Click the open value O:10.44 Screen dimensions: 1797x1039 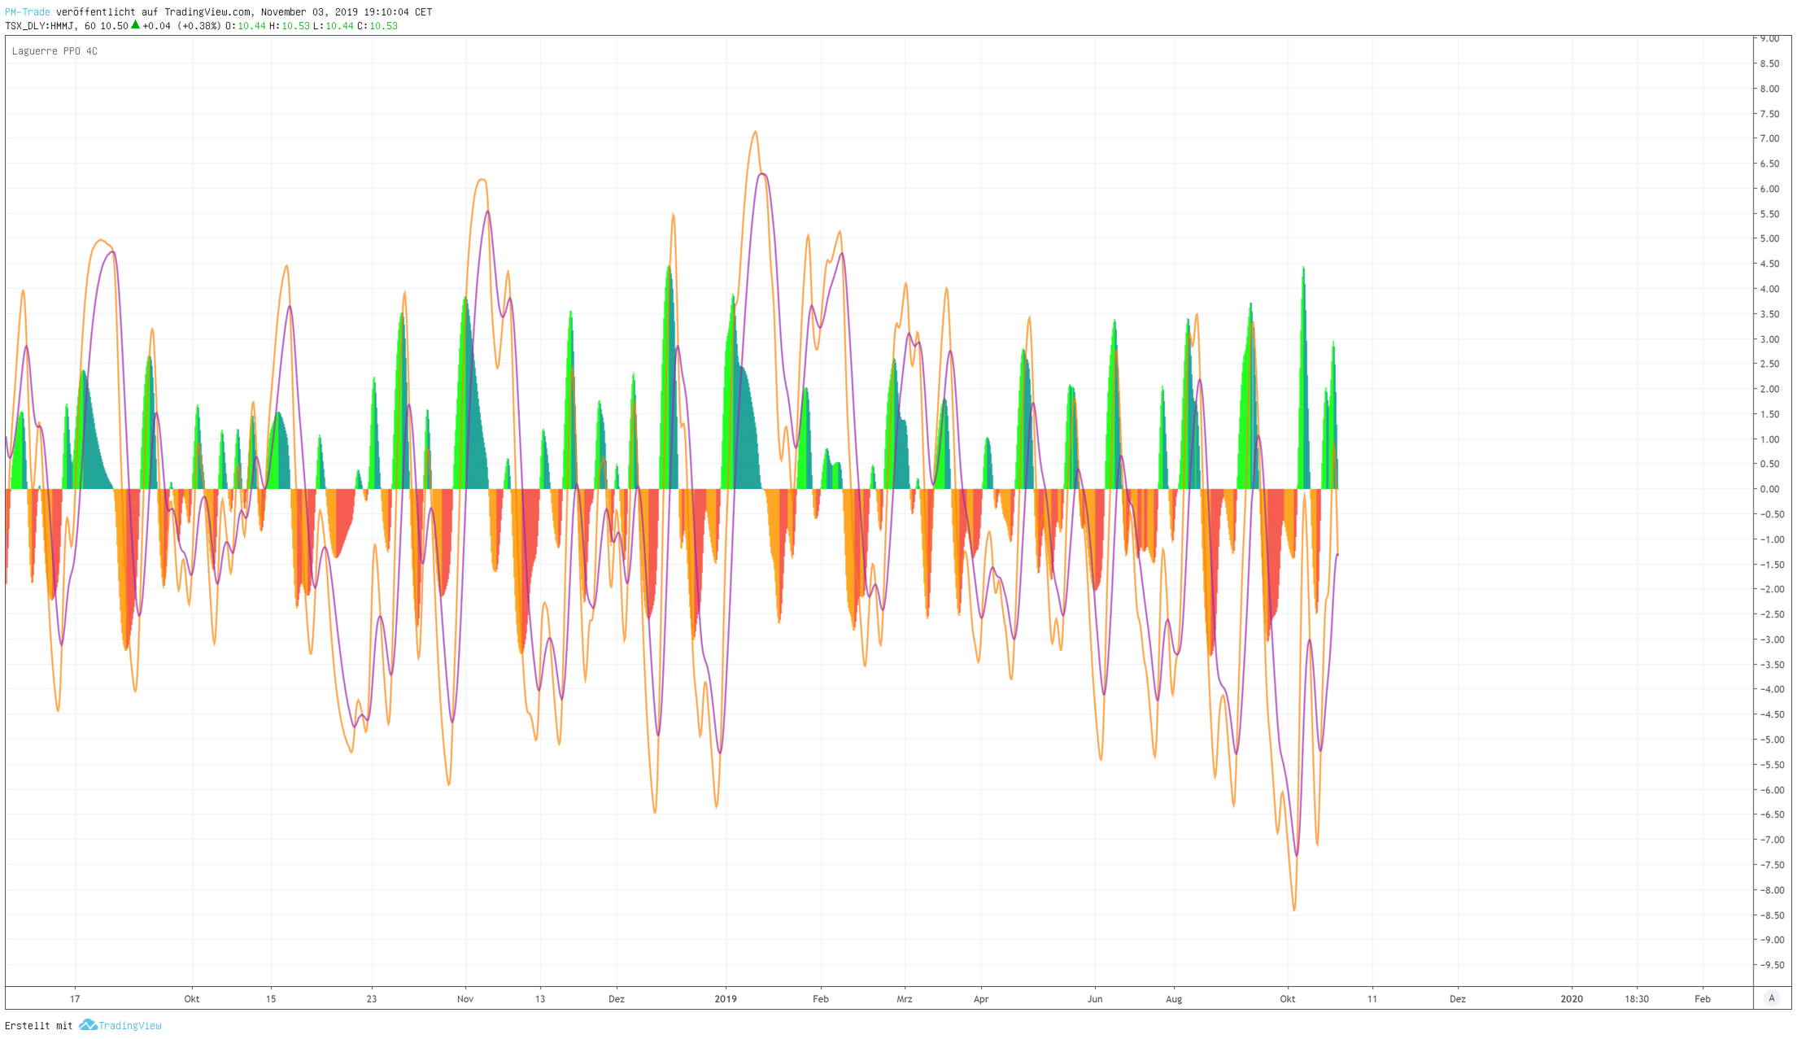[x=246, y=26]
